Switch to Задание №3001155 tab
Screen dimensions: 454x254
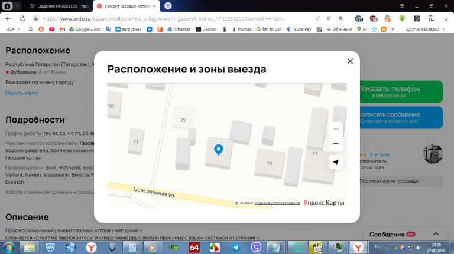coord(60,6)
